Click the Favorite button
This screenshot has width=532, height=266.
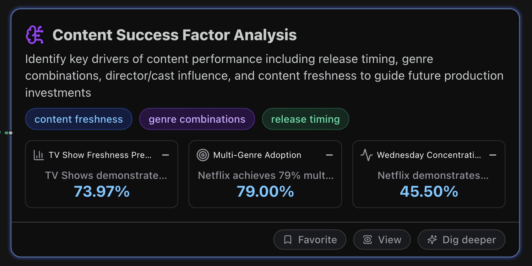tap(310, 239)
